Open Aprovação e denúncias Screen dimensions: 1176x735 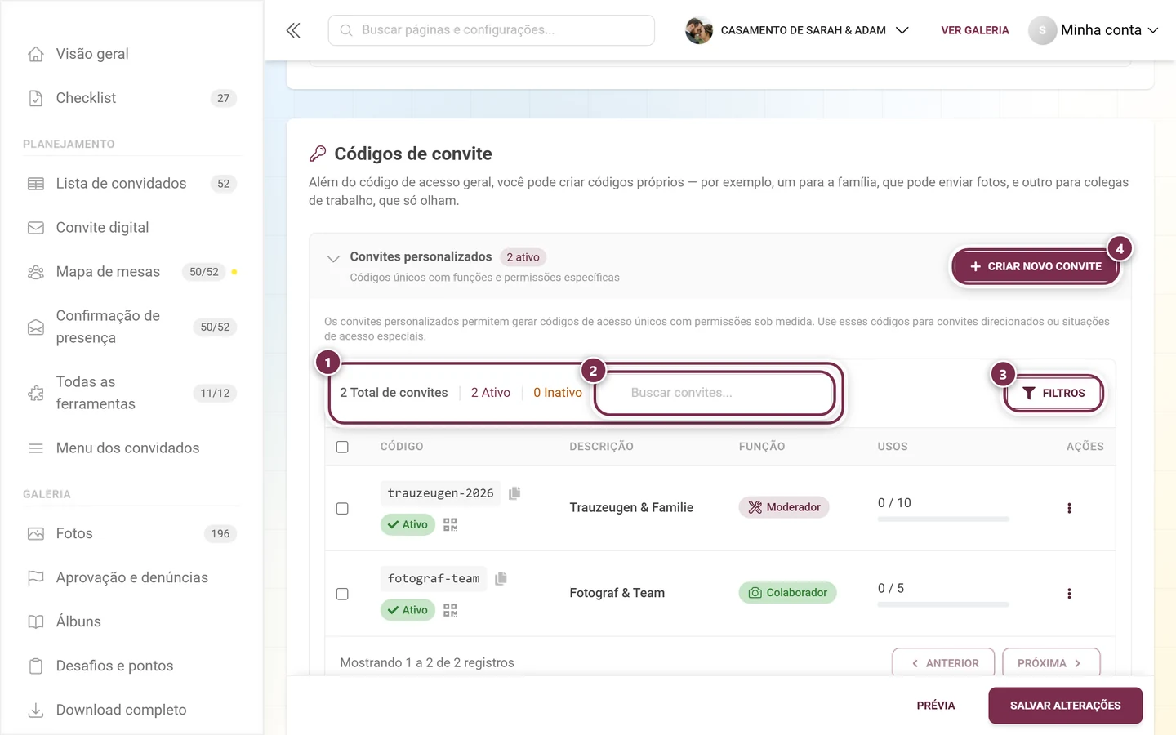(x=131, y=577)
